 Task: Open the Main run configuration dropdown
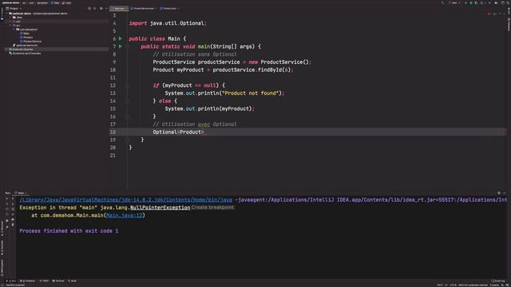click(454, 3)
